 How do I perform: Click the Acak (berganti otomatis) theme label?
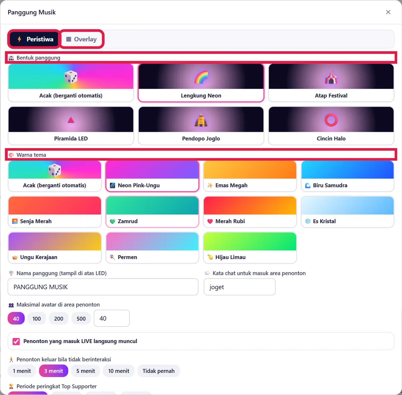55,185
